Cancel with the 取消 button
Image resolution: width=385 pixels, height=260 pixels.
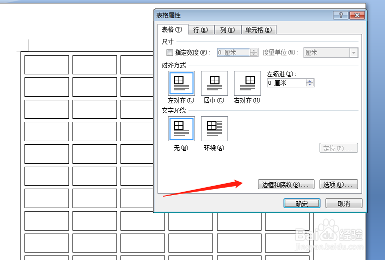[x=344, y=204]
